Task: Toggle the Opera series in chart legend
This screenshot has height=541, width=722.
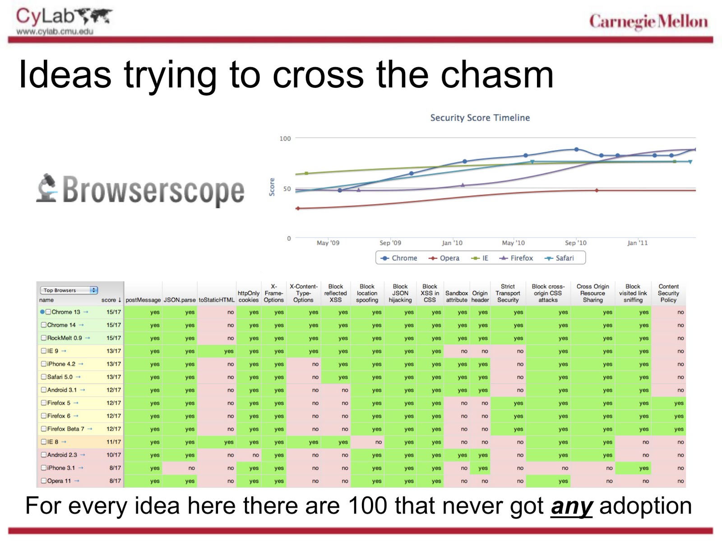Action: coord(444,258)
